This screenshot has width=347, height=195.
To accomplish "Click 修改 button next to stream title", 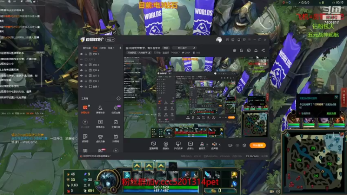I will click(x=166, y=48).
